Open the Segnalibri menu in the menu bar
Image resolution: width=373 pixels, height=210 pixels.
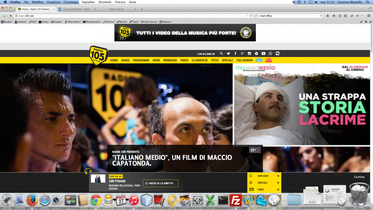coord(88,2)
